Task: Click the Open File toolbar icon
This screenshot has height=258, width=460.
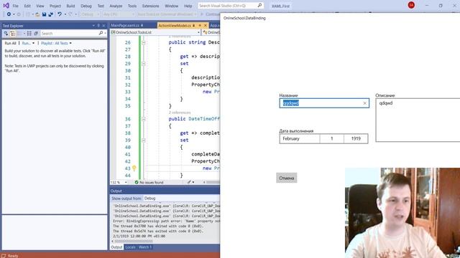Action: (37, 14)
